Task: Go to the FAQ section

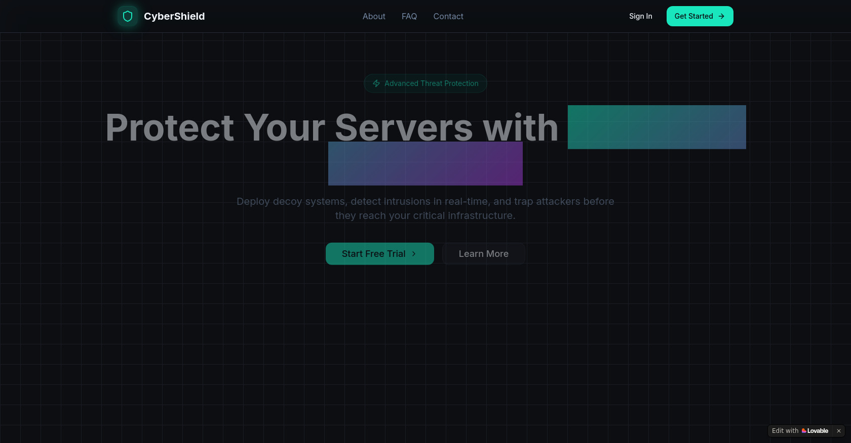Action: click(x=409, y=16)
